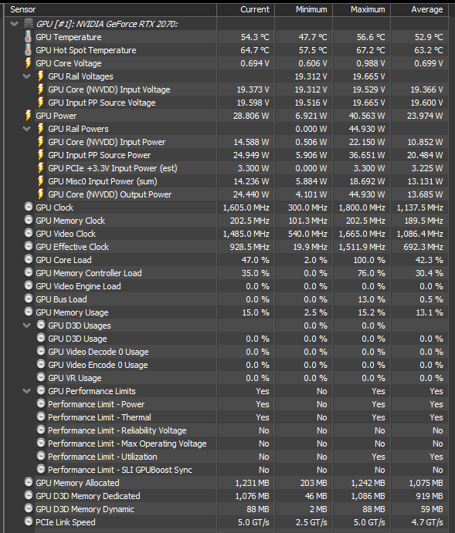Click the round icon next to GPU Core Load
This screenshot has width=455, height=533.
point(29,259)
